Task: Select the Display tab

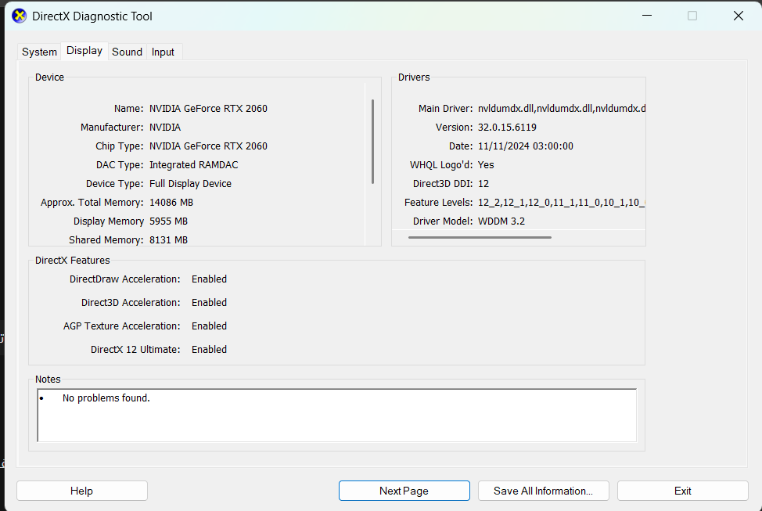Action: pos(84,51)
